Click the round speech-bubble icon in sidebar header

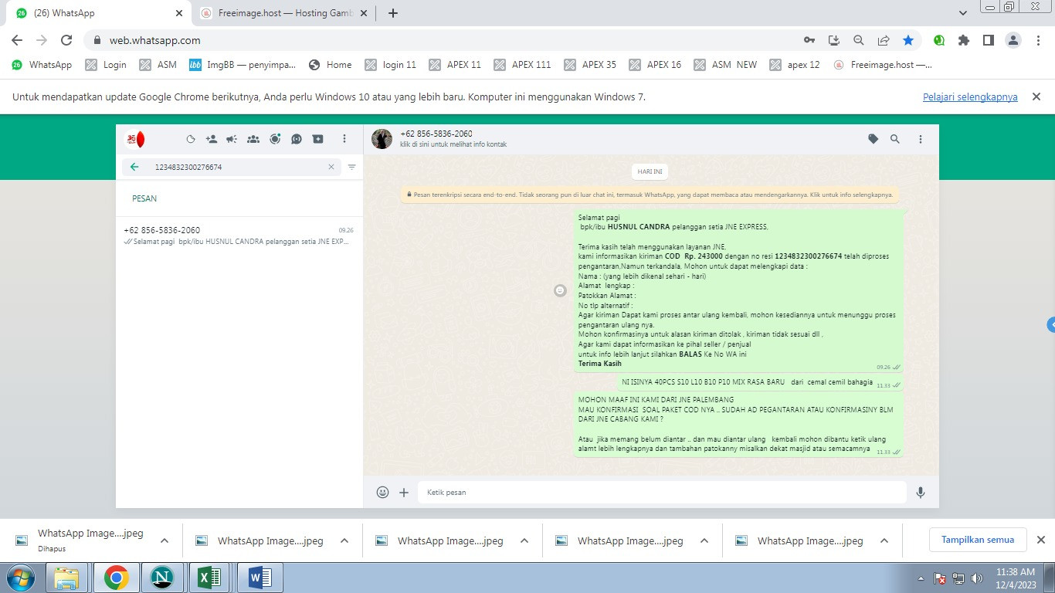tap(297, 139)
